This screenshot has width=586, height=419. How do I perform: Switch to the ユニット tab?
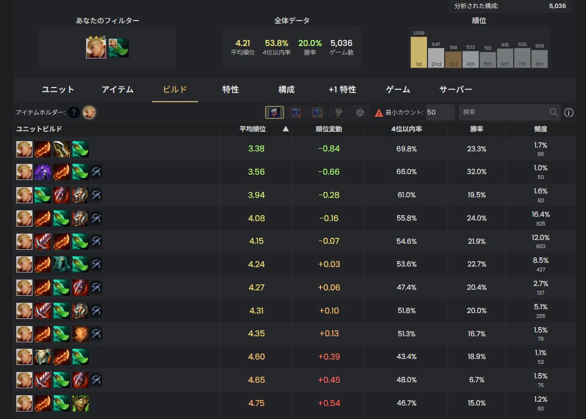pyautogui.click(x=58, y=90)
